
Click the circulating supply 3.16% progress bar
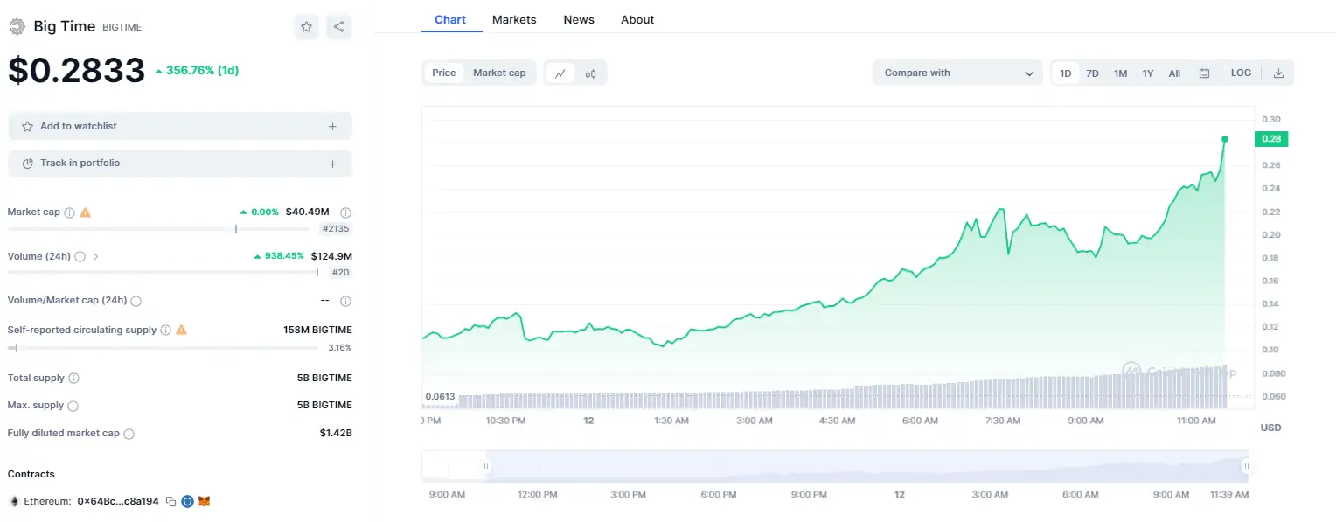pyautogui.click(x=163, y=348)
